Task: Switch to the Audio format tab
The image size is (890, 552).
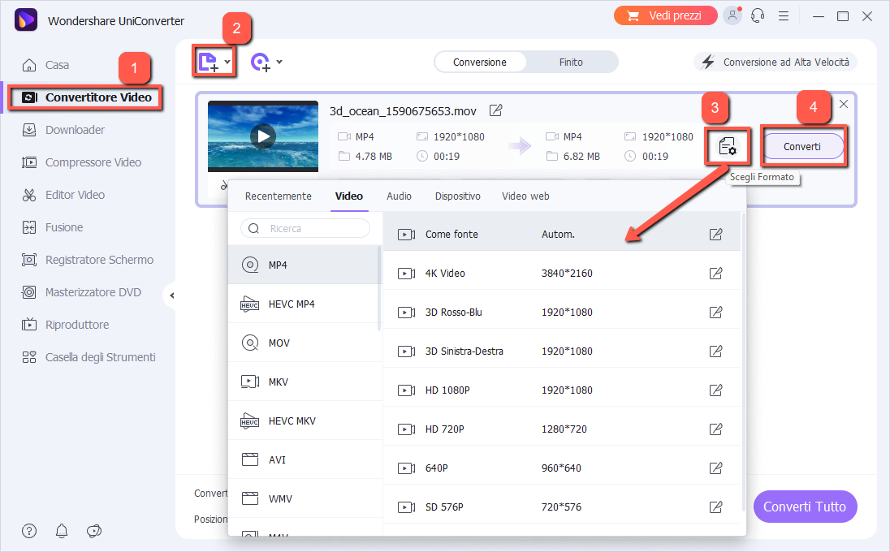Action: (399, 196)
